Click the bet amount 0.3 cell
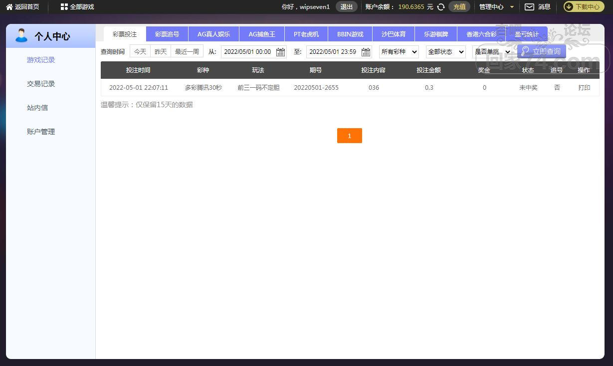 click(429, 87)
